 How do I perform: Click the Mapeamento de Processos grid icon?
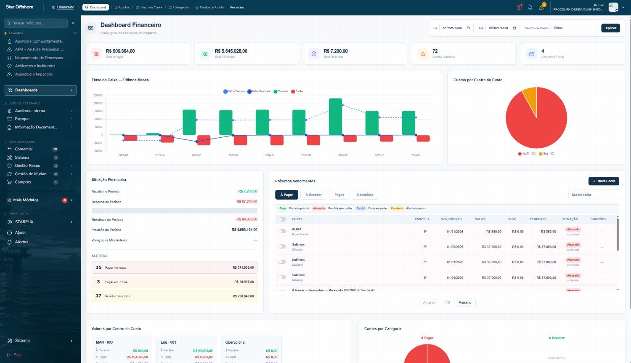click(10, 58)
